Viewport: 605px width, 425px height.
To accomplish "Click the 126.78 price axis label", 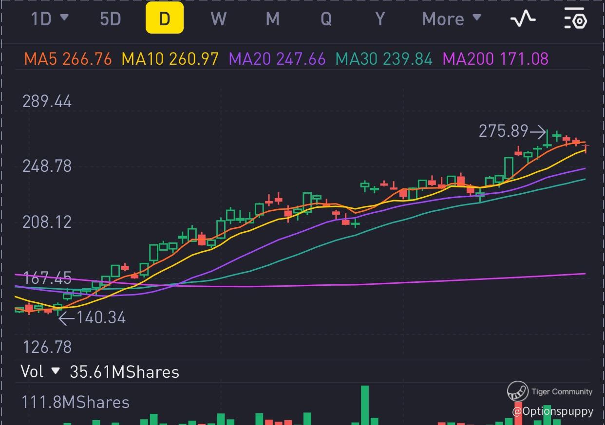I will [47, 347].
